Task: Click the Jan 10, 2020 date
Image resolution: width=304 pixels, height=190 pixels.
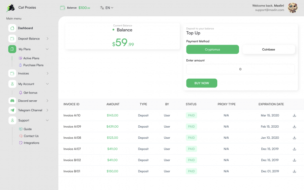Action: point(270,138)
